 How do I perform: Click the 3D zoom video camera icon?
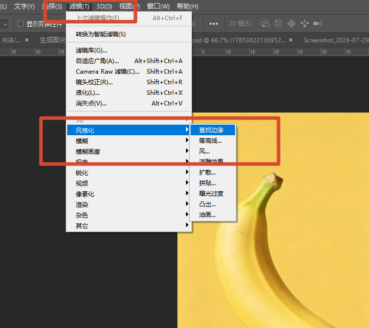[x=318, y=24]
